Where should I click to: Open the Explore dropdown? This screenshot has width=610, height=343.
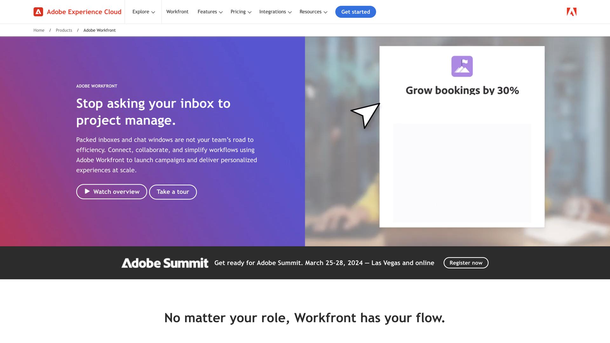tap(143, 12)
